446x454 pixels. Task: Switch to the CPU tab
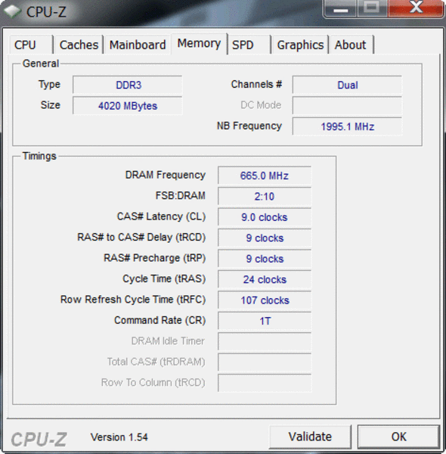tap(31, 45)
